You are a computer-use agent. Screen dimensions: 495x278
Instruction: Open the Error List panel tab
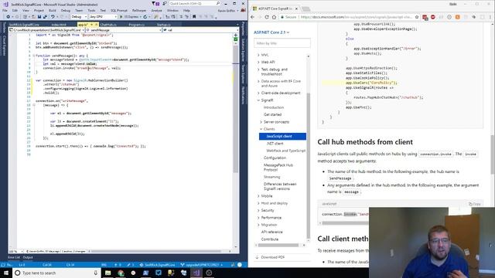[x=14, y=257]
